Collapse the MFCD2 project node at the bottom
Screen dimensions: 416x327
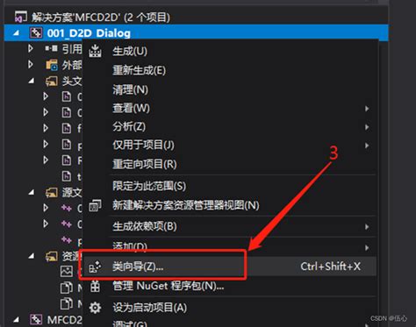coord(17,319)
